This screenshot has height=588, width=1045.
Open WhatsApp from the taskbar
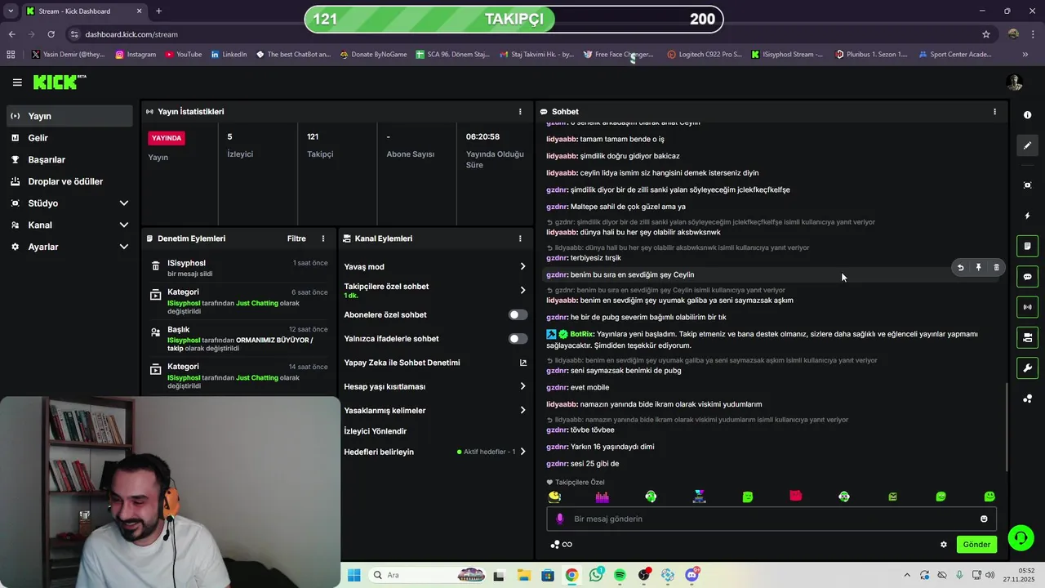click(x=596, y=575)
